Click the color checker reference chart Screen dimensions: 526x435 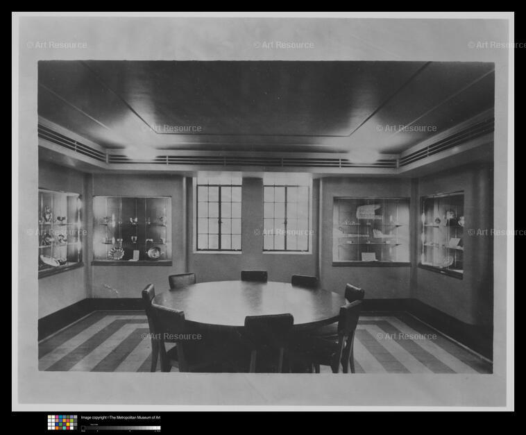[x=62, y=423]
